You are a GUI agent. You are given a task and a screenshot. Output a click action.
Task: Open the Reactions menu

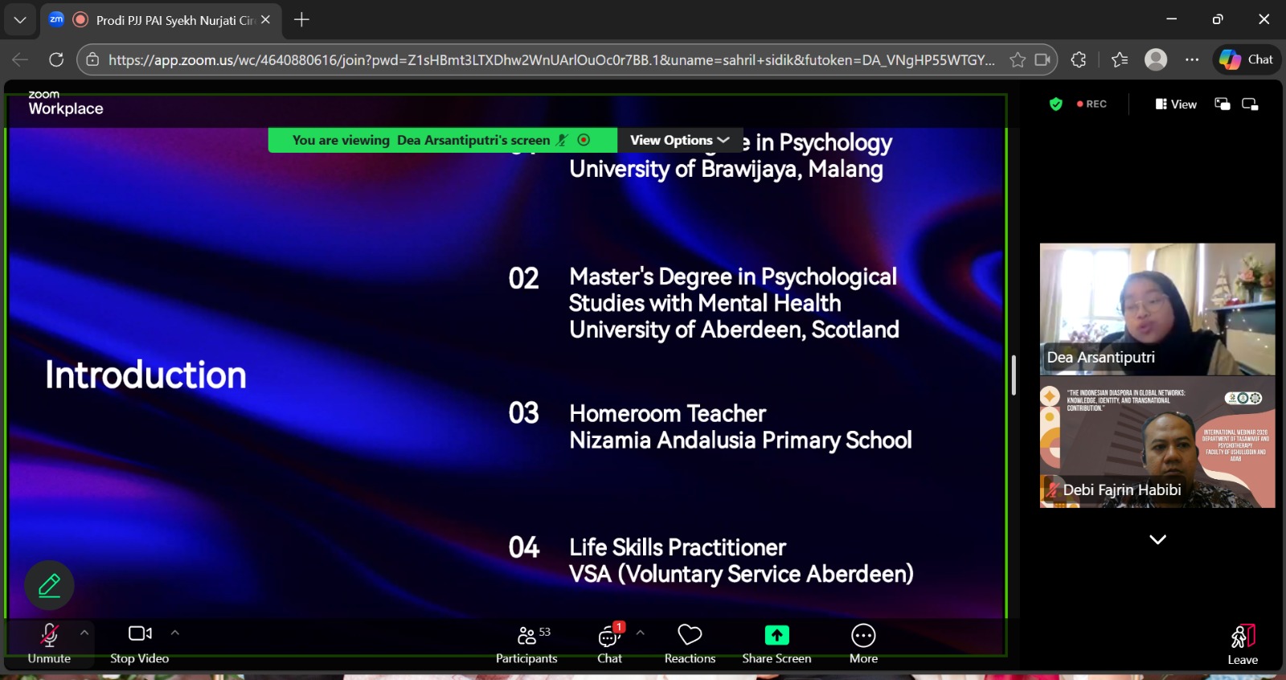tap(690, 645)
